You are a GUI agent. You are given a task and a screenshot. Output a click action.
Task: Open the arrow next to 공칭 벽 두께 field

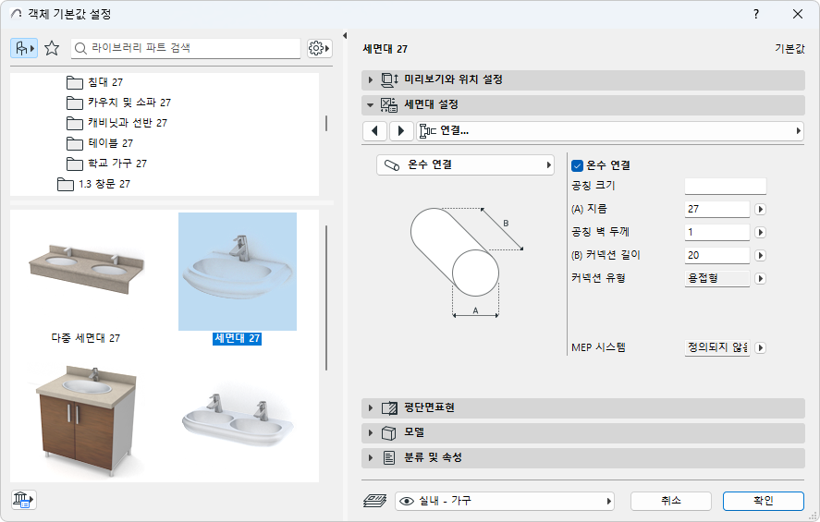coord(761,232)
